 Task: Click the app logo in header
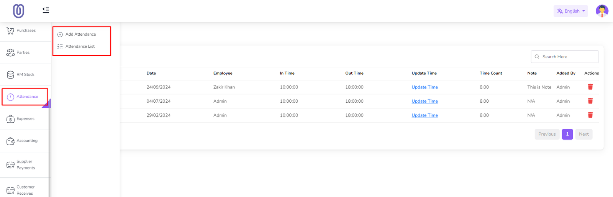click(x=18, y=11)
